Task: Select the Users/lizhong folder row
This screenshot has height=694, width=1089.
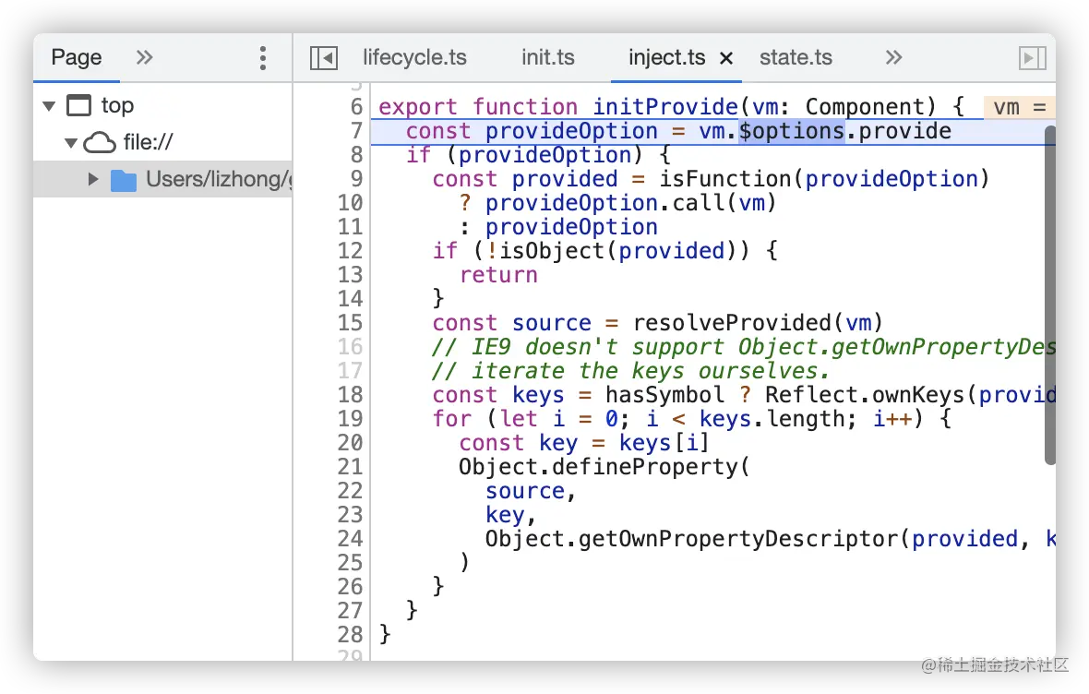Action: tap(162, 179)
